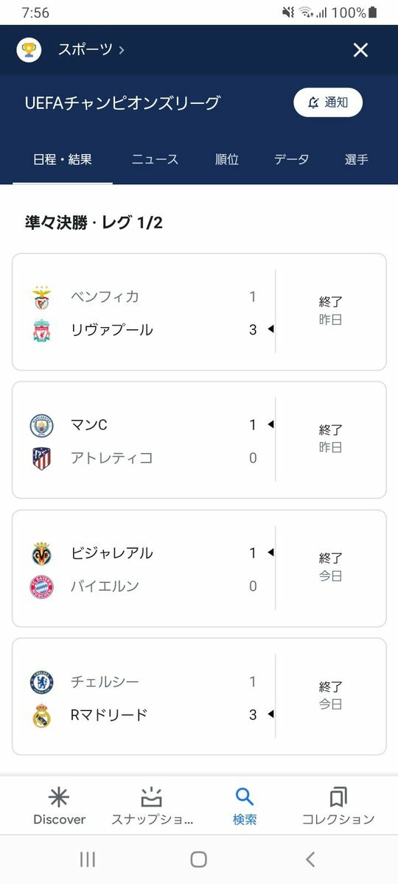Open the Discover section
The image size is (398, 884).
point(59,805)
